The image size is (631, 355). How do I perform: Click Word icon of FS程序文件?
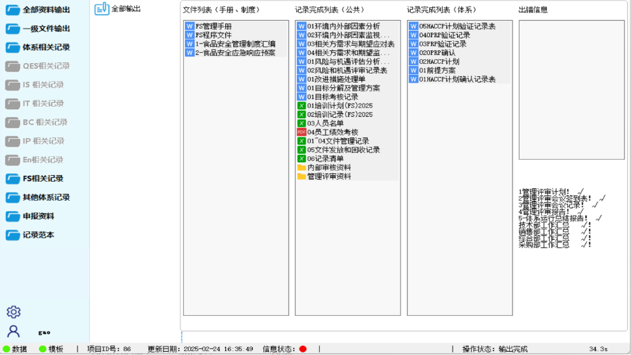[x=189, y=35]
